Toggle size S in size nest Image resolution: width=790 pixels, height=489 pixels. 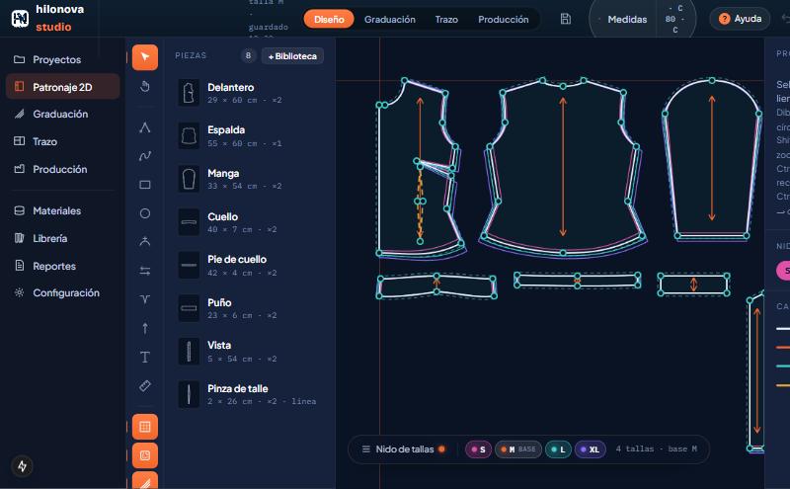pos(478,449)
